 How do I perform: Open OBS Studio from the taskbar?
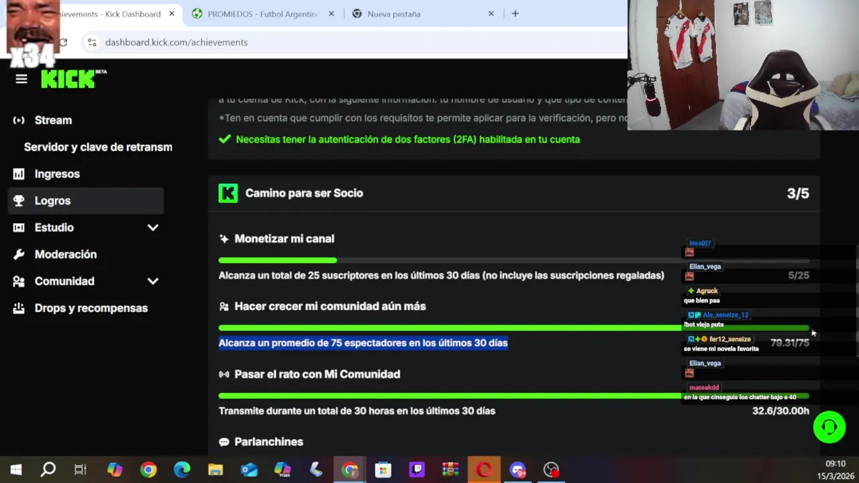(x=551, y=470)
